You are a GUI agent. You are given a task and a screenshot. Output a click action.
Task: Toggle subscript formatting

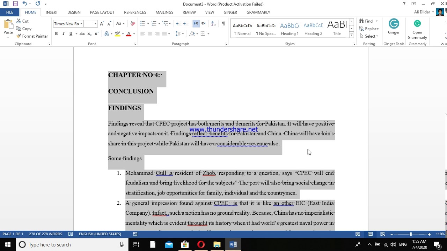coord(89,34)
